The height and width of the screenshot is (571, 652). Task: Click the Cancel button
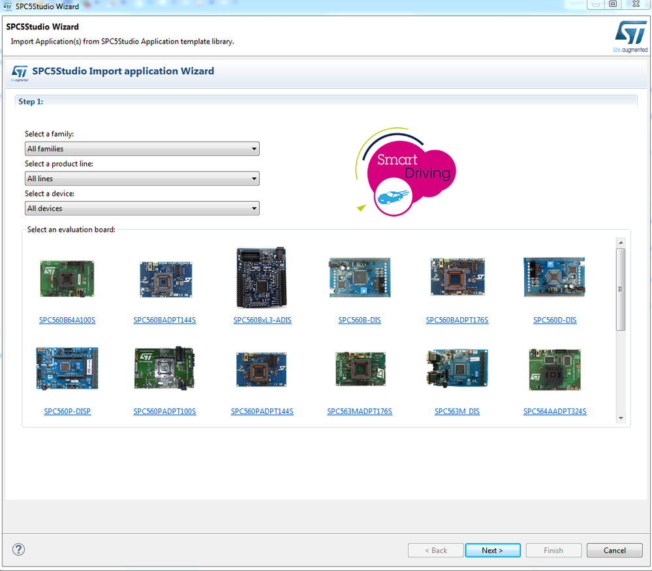pyautogui.click(x=615, y=550)
